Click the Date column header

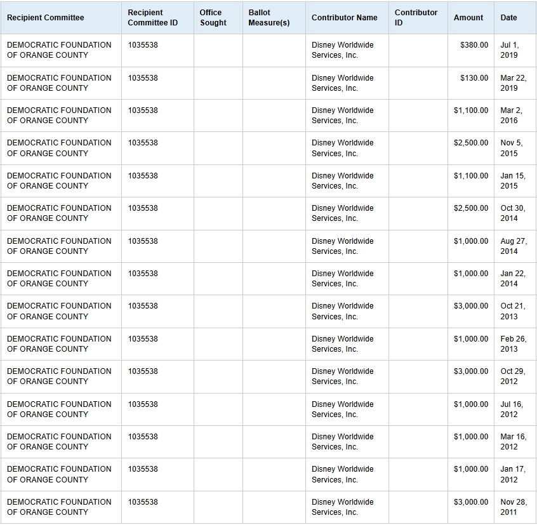point(509,18)
